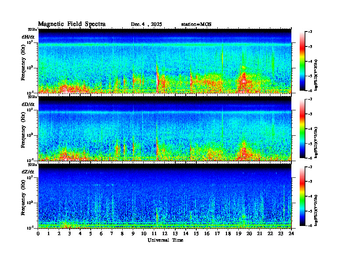Screen dimensions: 347x268
Task: Click the hour tick label "14" on time axis
Action: point(185,233)
